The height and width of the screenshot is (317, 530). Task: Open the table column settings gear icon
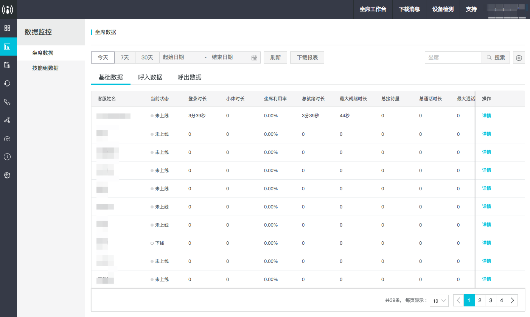coord(519,58)
